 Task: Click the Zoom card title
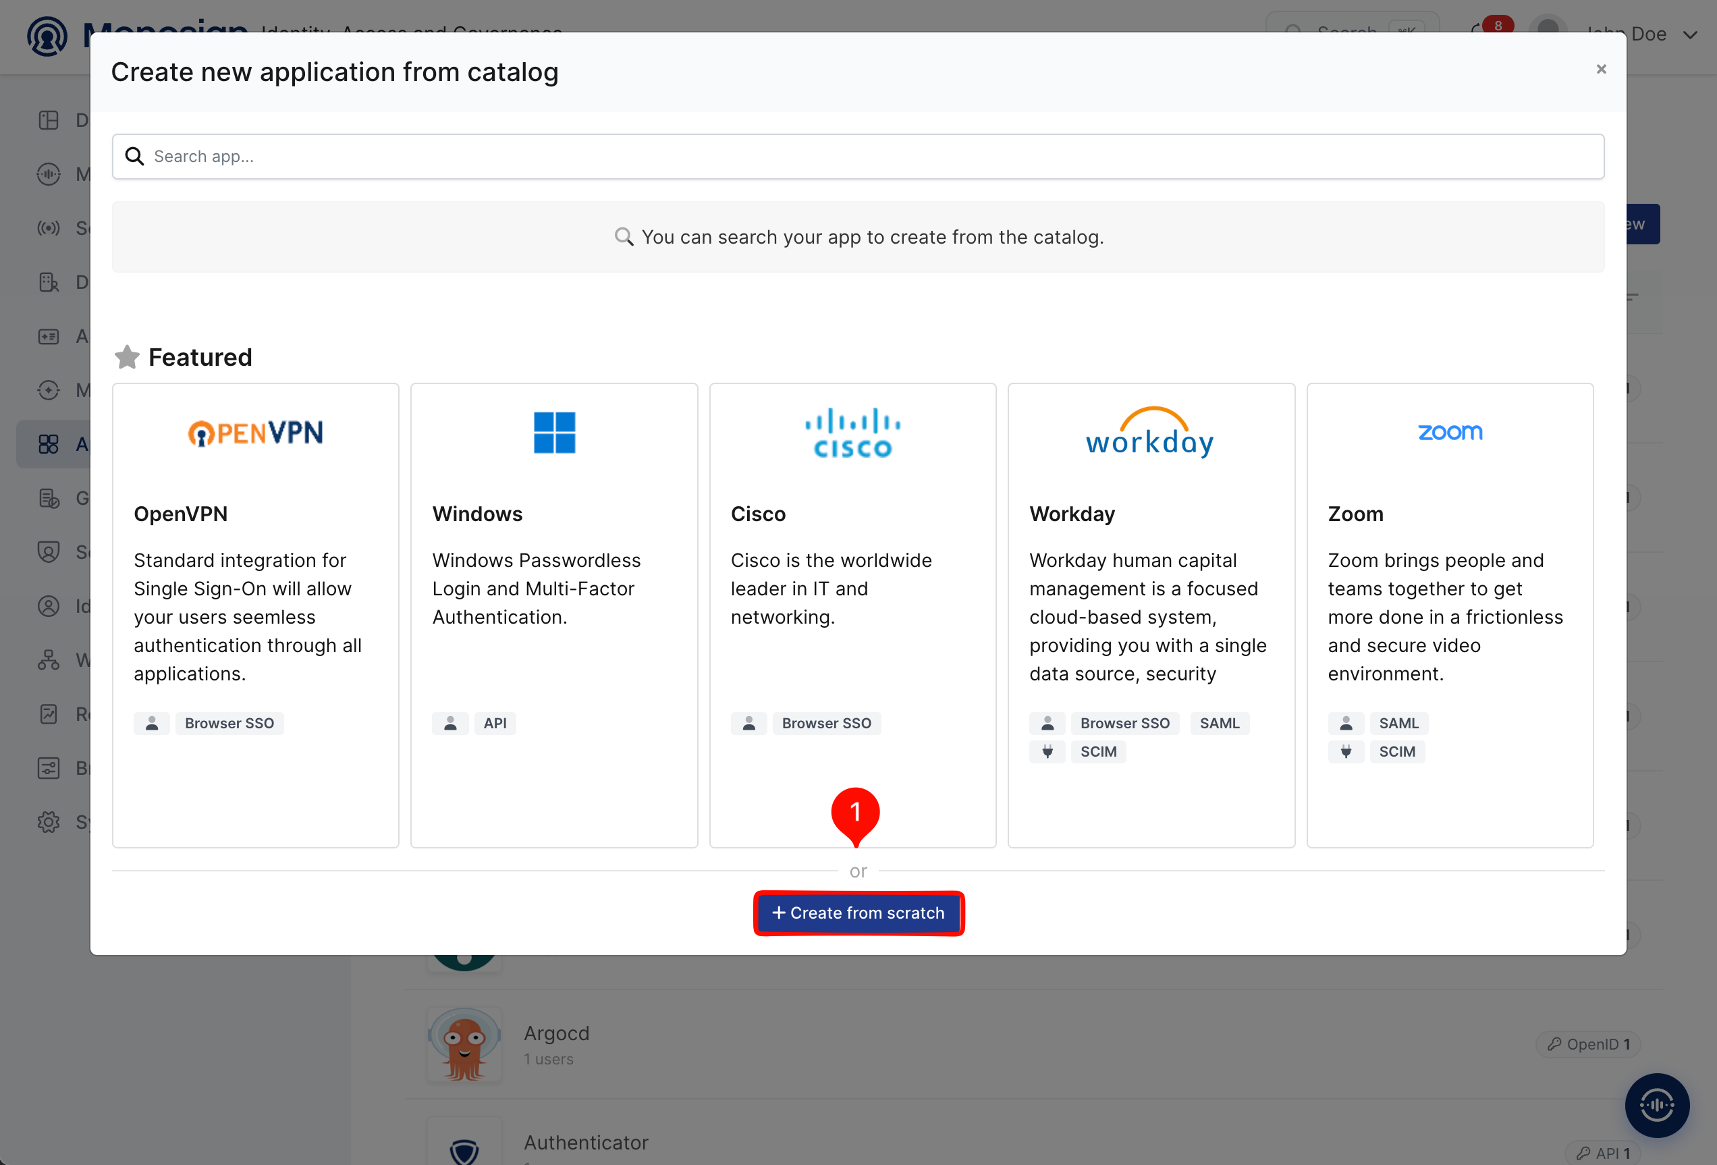1355,514
